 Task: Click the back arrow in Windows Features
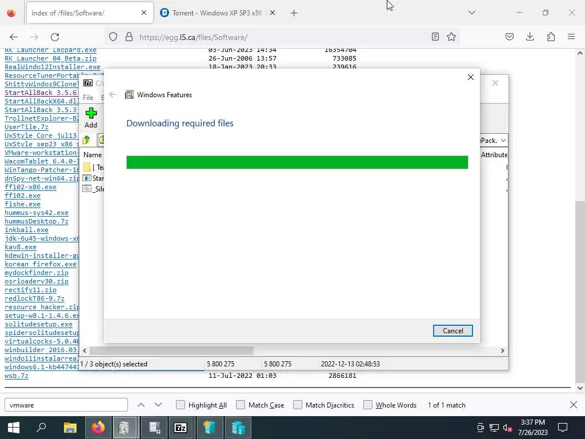pos(113,94)
